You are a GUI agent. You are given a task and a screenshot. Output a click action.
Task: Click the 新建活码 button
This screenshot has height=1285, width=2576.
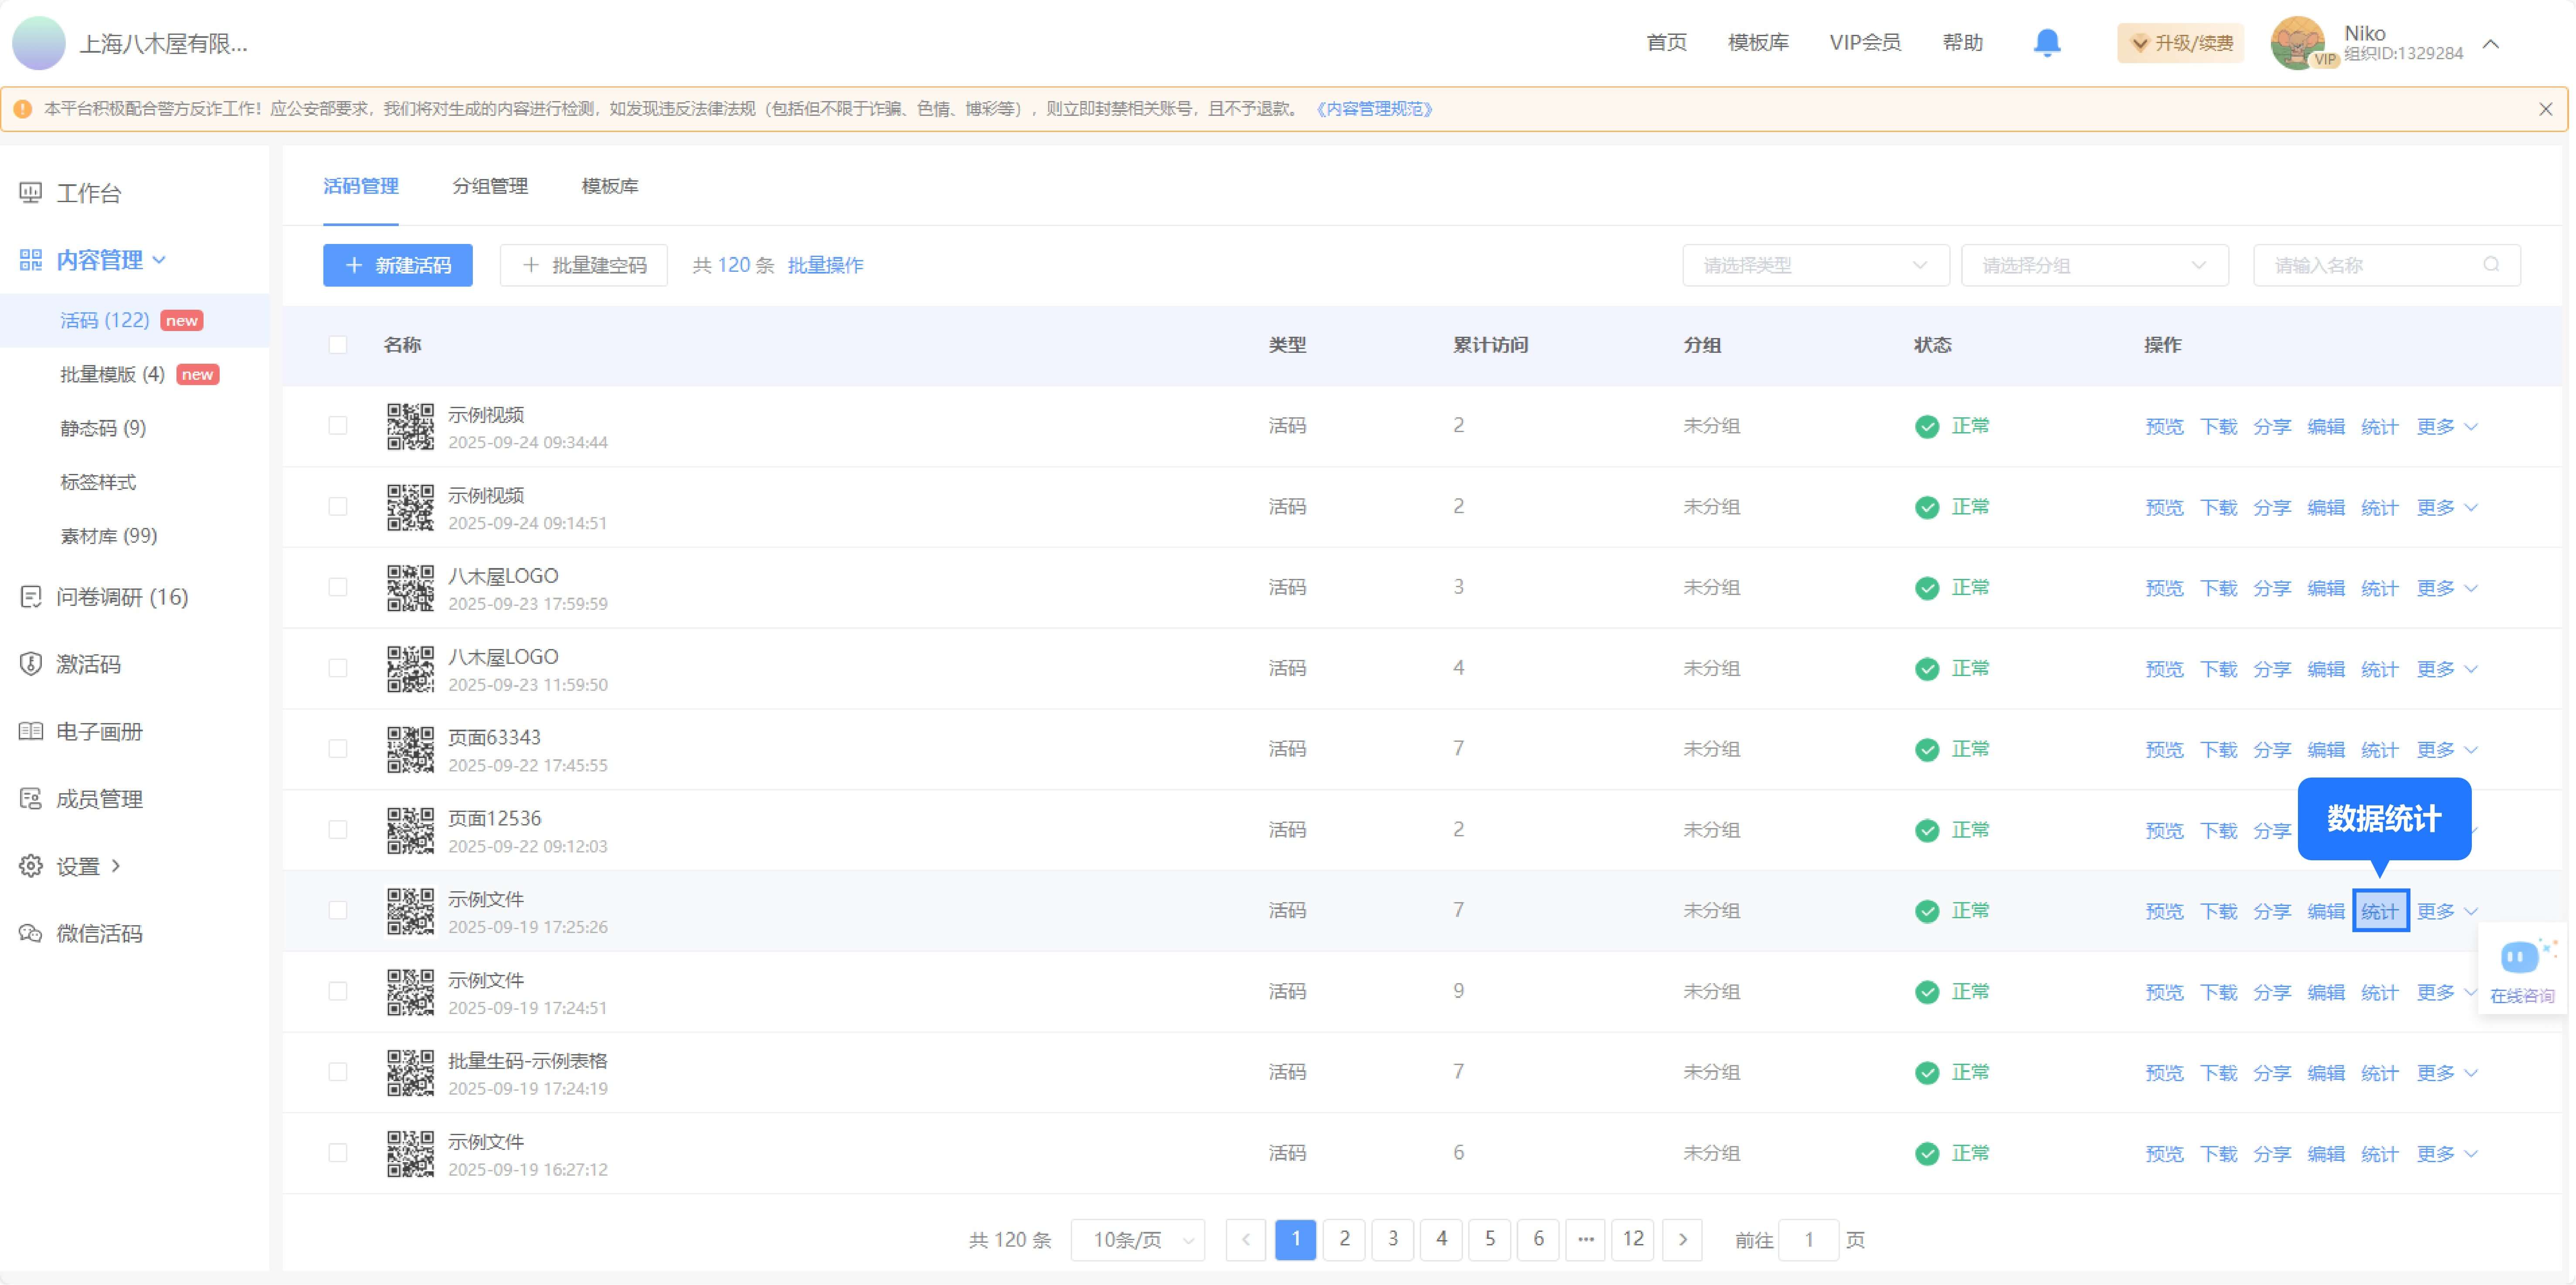point(397,265)
